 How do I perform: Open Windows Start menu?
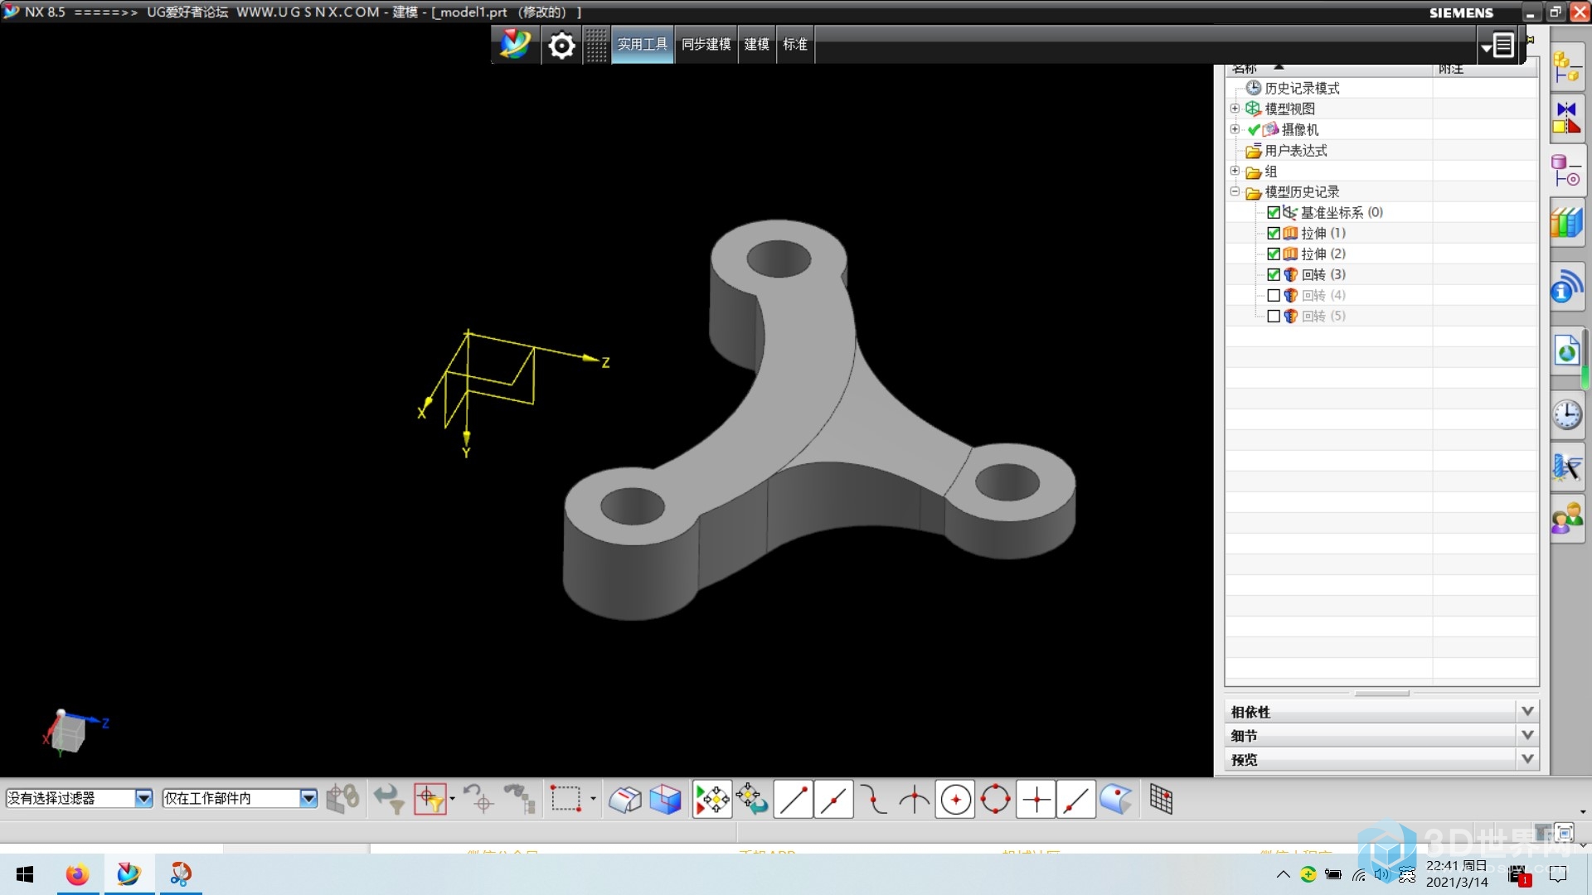coord(25,874)
